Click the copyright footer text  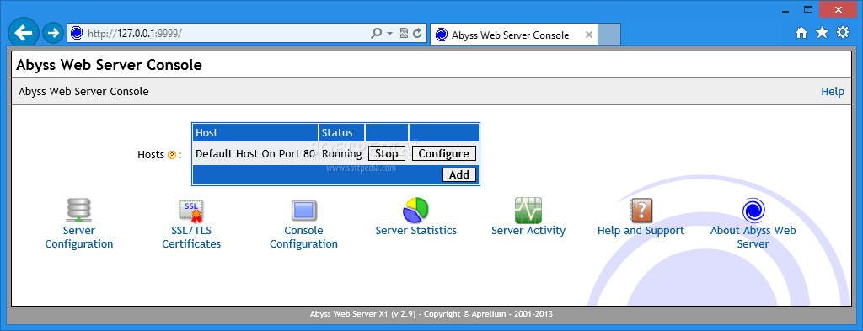[431, 314]
